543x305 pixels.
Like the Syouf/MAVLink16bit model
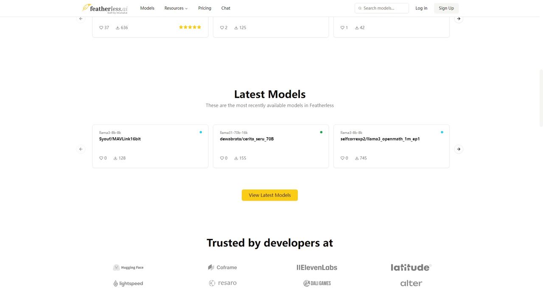[101, 158]
